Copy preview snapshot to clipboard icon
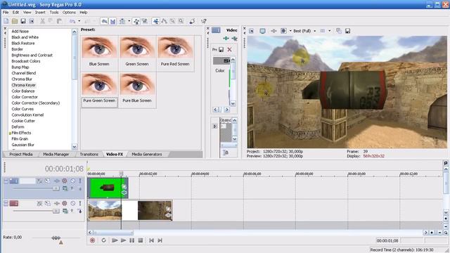The image size is (450, 253). (x=339, y=31)
